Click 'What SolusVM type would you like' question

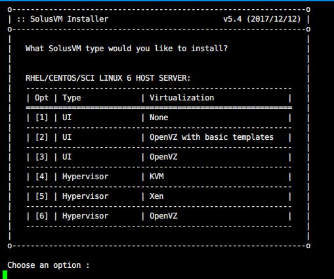click(x=127, y=49)
